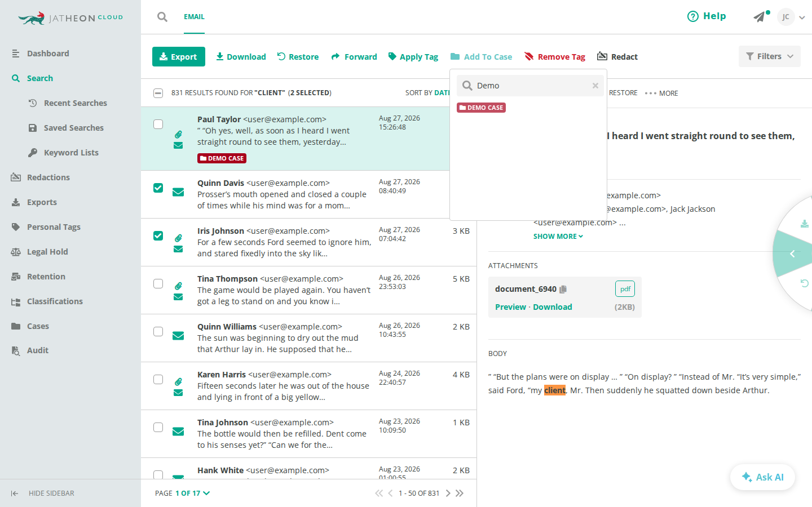Open the paper plane notifications icon
Screen dimensions: 812x507
point(760,17)
